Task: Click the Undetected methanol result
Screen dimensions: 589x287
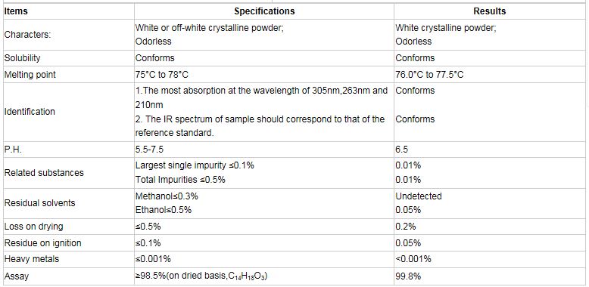Action: point(419,196)
